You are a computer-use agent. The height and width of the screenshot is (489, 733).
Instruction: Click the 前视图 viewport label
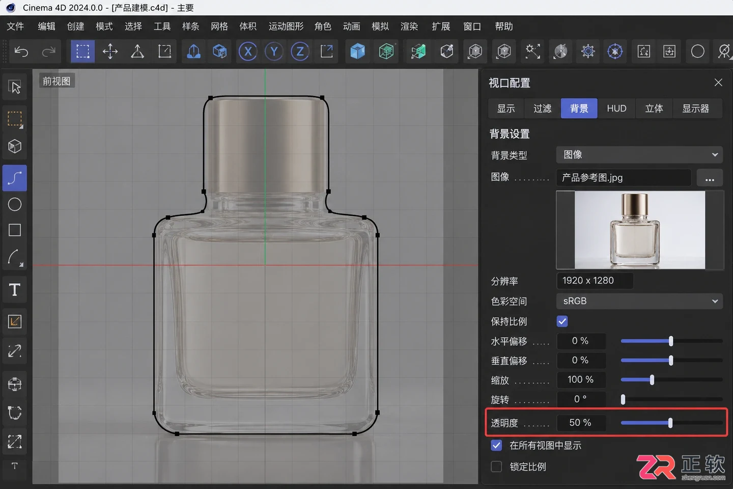point(57,81)
